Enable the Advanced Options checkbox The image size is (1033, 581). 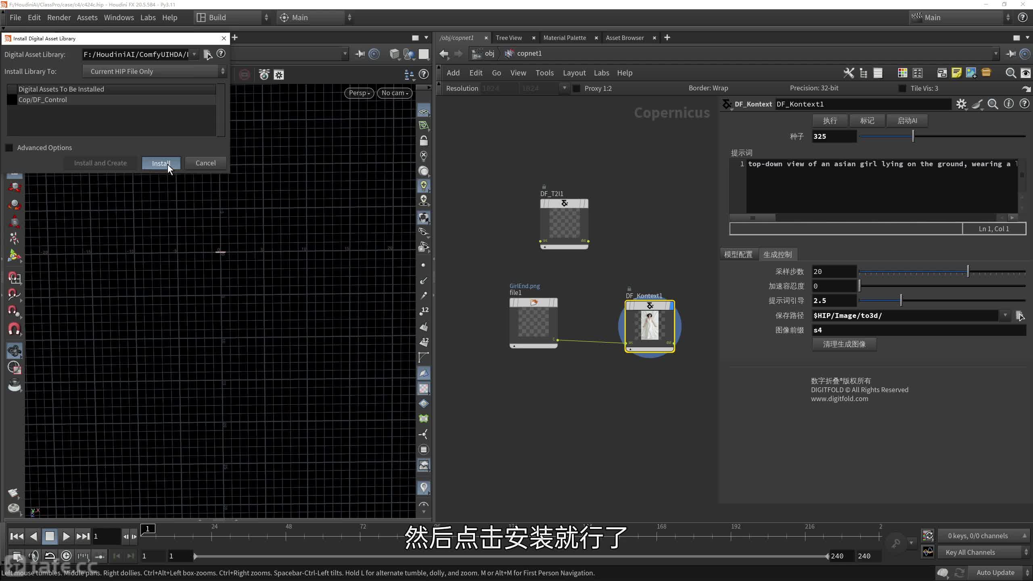[x=9, y=148]
